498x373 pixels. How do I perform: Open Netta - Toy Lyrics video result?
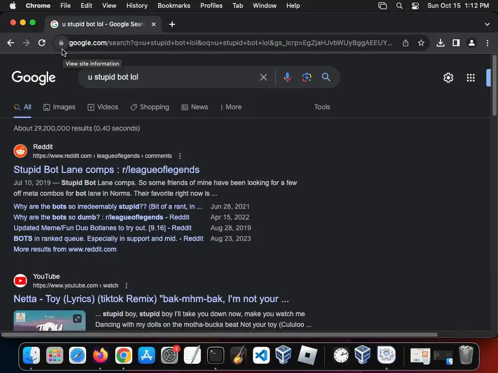(x=151, y=299)
